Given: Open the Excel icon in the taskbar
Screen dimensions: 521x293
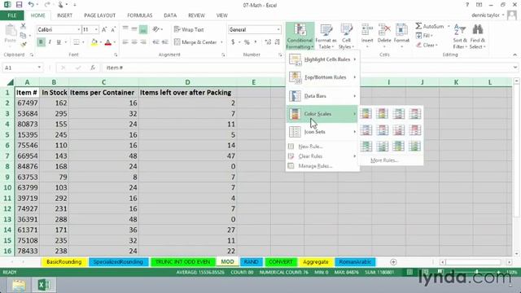Looking at the screenshot, I should point(44,285).
